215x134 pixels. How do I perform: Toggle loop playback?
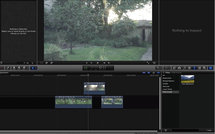point(154,63)
